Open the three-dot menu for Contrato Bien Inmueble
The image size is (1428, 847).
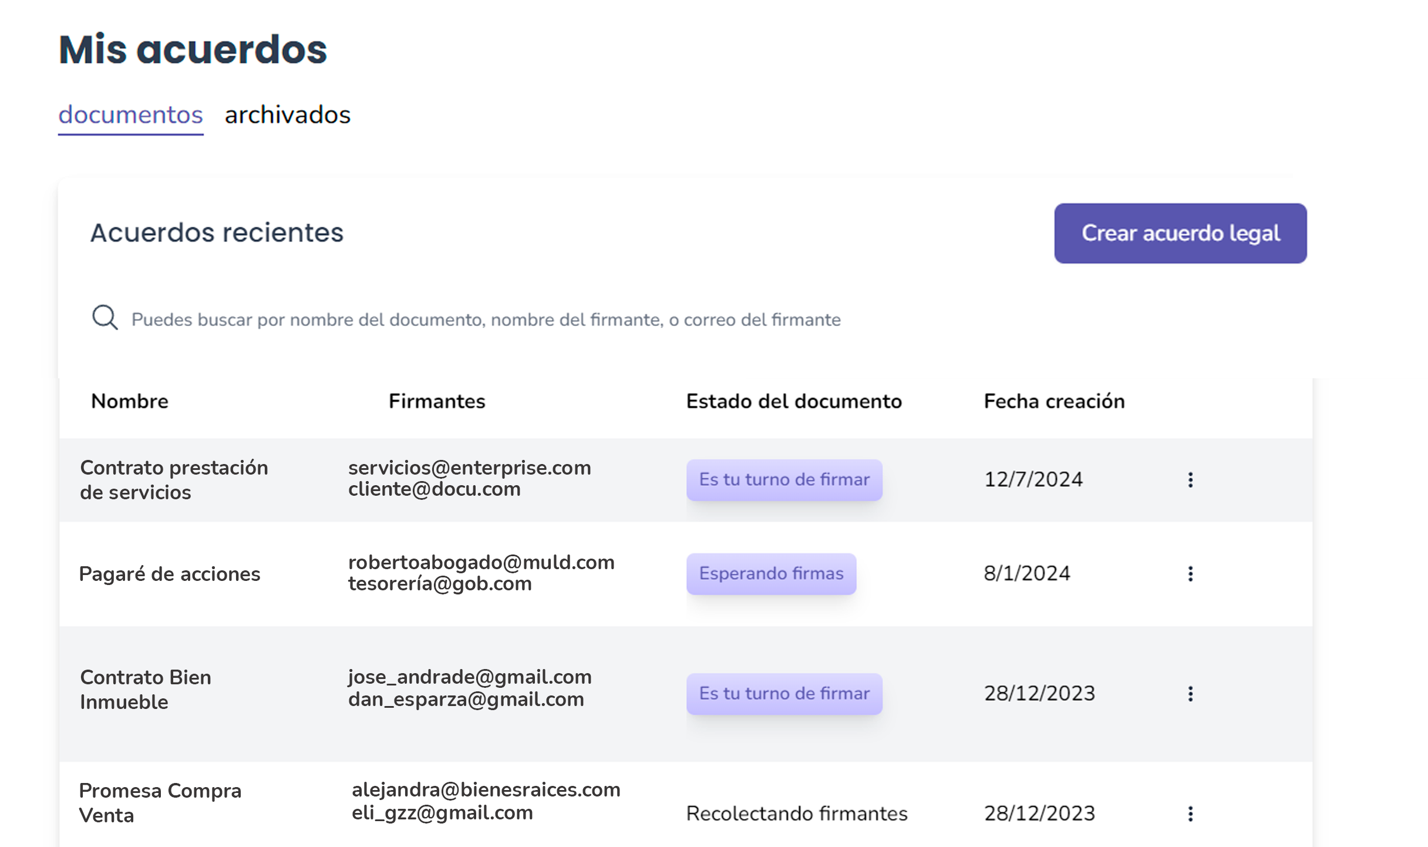pyautogui.click(x=1191, y=694)
